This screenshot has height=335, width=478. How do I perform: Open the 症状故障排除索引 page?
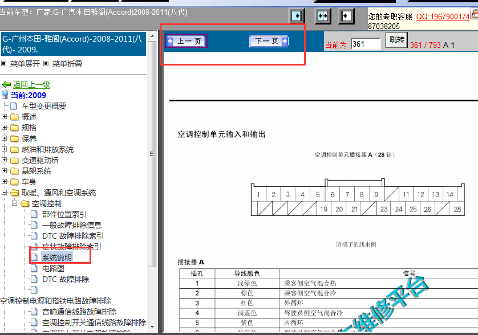72,247
